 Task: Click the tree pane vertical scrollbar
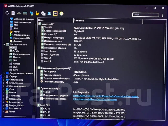pyautogui.click(x=35, y=68)
